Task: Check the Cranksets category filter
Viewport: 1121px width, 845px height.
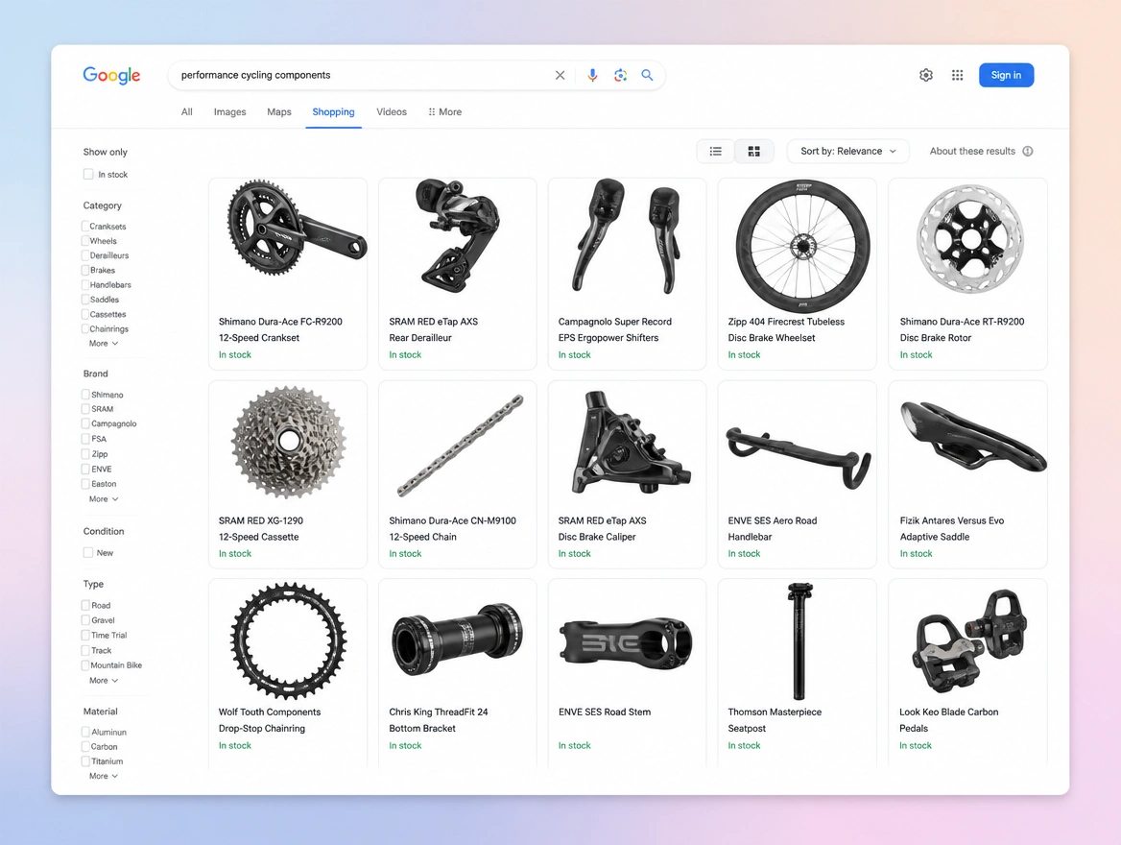Action: click(x=85, y=226)
